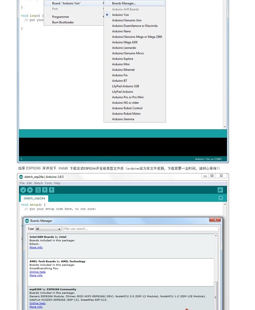Click the Arduino Yún on COM1 status text
This screenshot has width=255, height=310.
click(x=208, y=159)
